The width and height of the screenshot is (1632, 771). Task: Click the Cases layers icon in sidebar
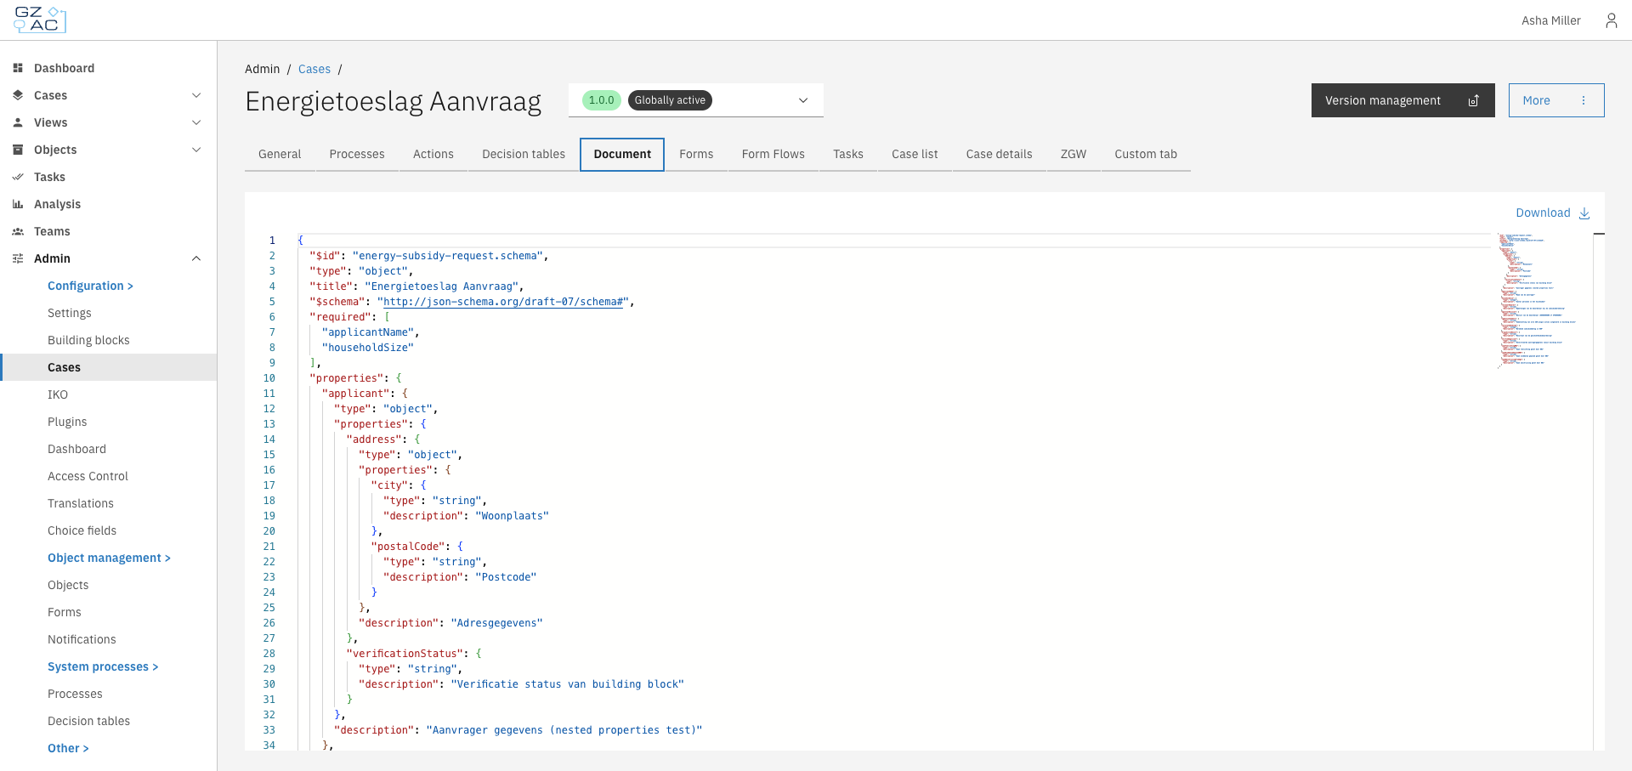[18, 95]
